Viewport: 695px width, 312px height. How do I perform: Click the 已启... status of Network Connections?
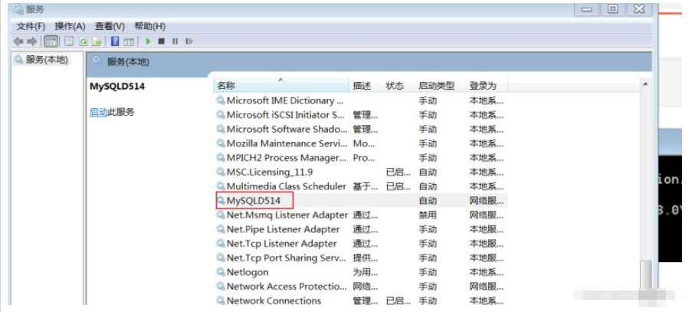(398, 301)
